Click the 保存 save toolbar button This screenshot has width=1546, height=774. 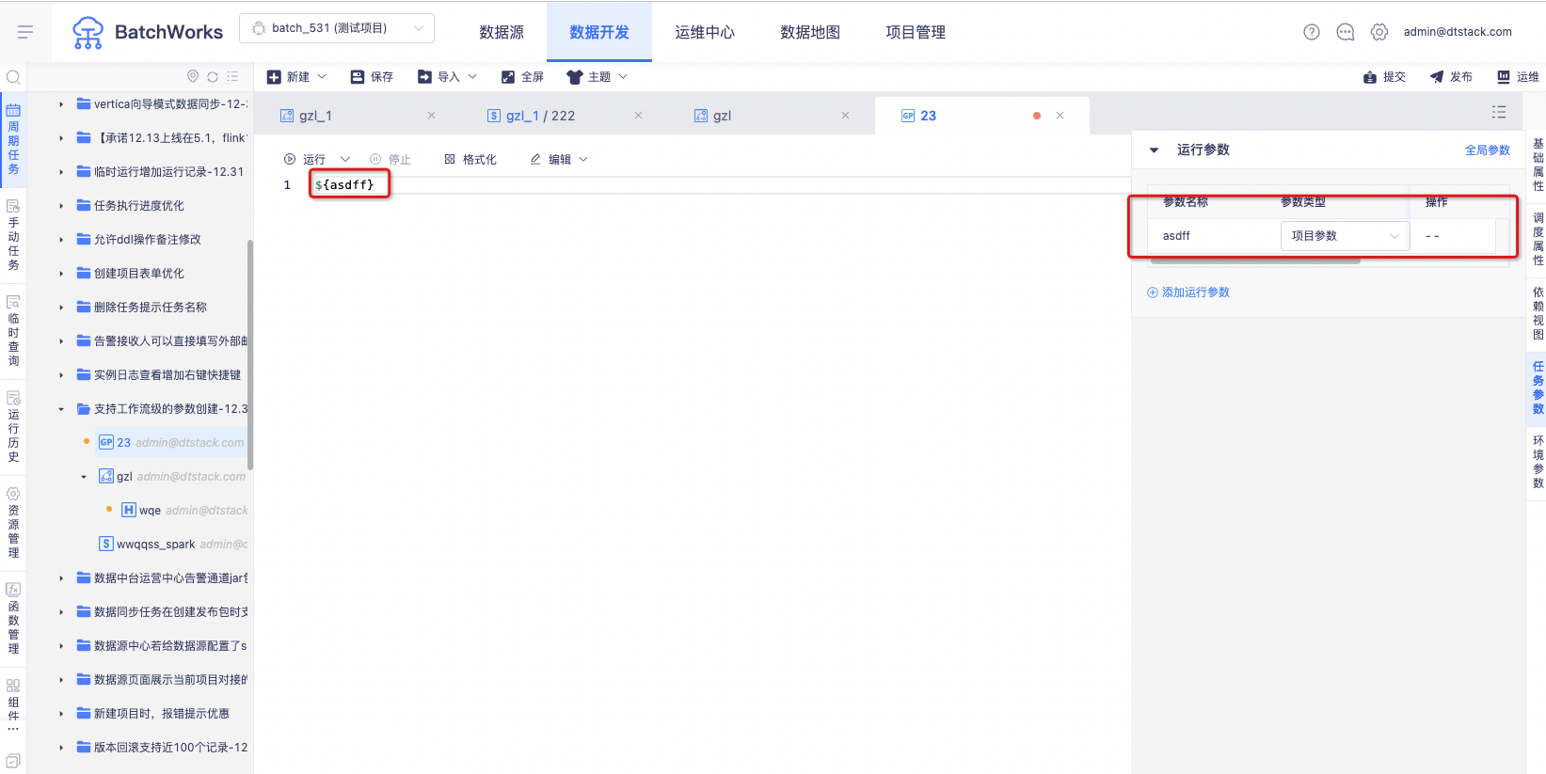tap(372, 77)
